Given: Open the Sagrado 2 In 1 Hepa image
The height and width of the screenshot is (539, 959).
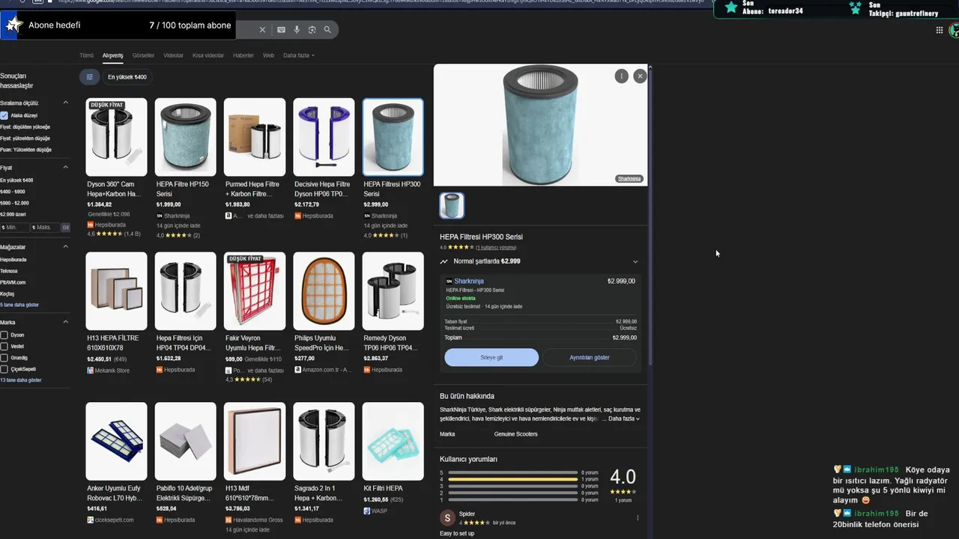Looking at the screenshot, I should point(324,442).
